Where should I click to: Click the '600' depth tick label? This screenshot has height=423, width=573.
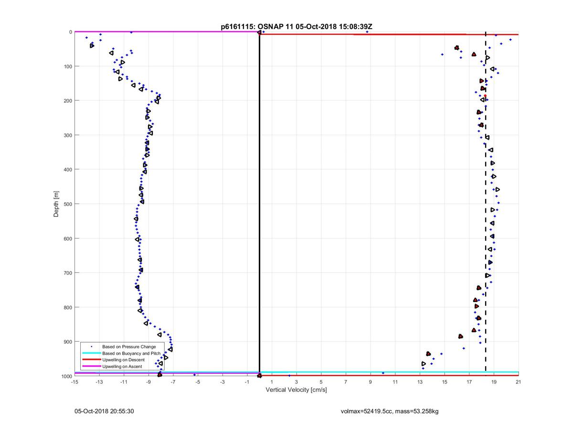click(67, 239)
